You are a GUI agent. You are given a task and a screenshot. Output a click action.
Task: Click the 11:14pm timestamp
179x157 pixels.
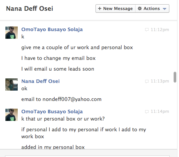[160, 111]
